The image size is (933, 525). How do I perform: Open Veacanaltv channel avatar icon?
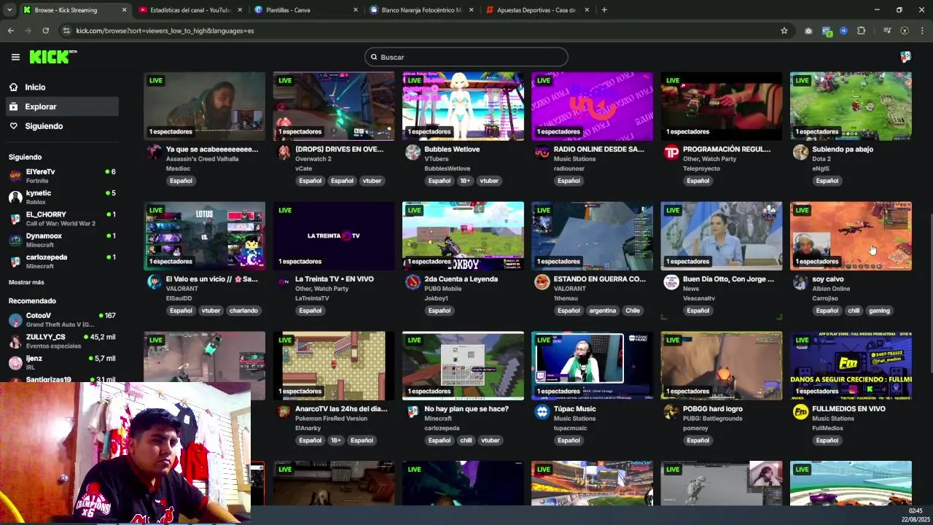[671, 281]
